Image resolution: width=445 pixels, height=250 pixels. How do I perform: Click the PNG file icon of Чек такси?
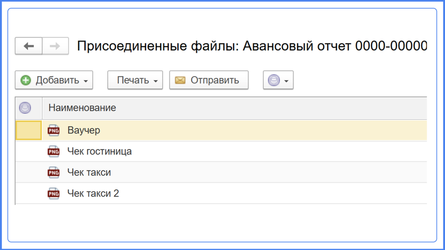[x=53, y=172]
